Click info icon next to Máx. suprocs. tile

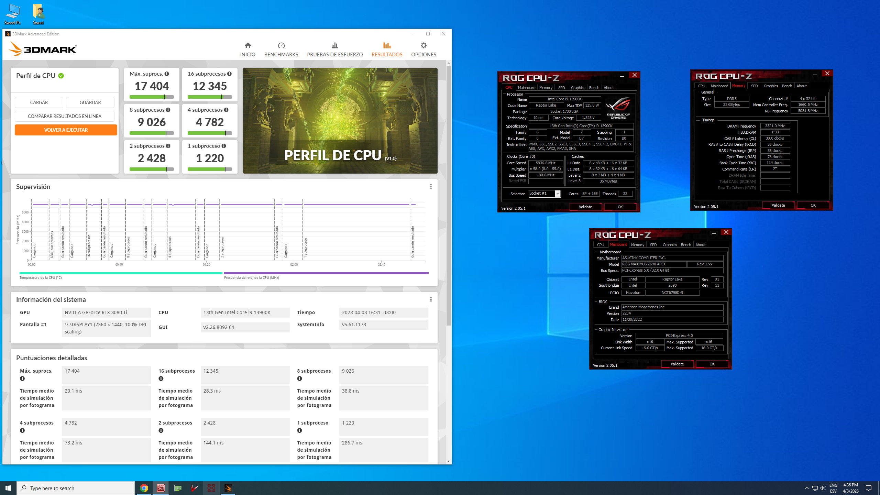tap(167, 74)
